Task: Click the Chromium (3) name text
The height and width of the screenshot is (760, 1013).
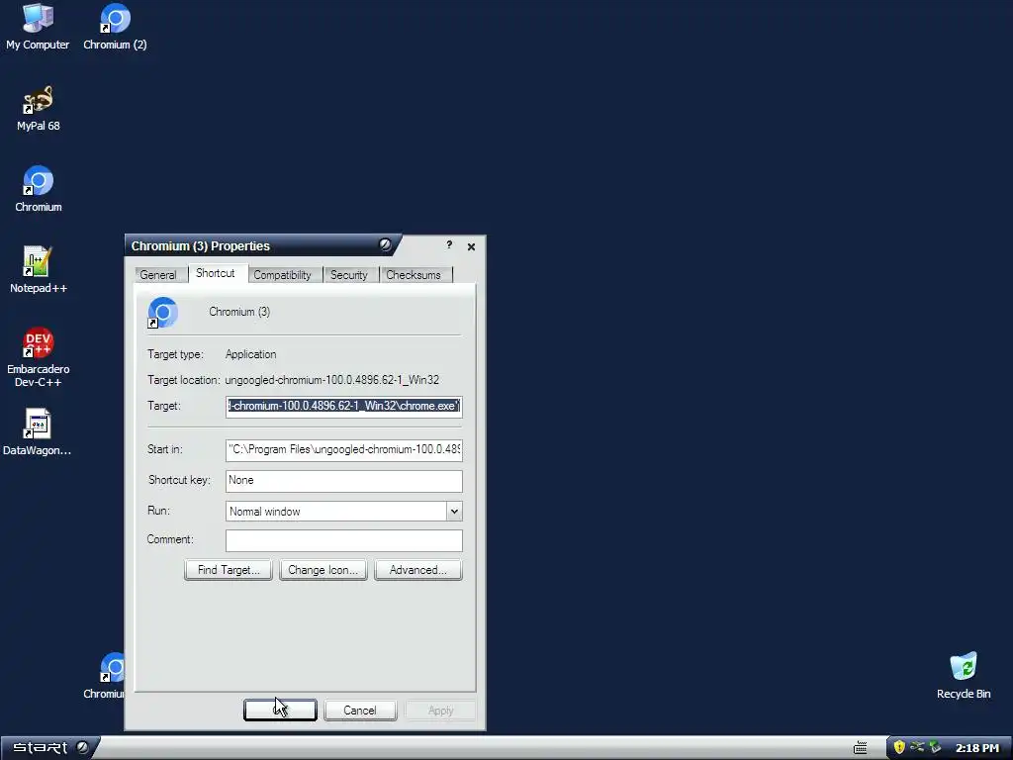Action: coord(239,312)
